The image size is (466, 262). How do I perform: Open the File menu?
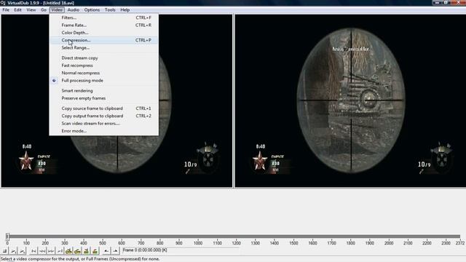[x=6, y=9]
